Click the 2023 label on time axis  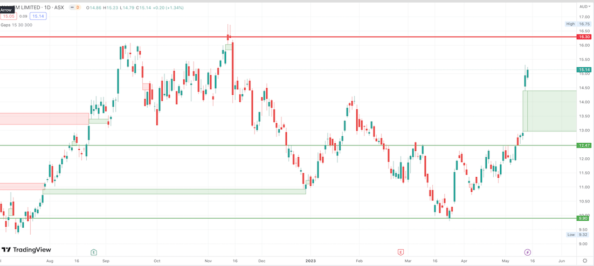pos(310,260)
